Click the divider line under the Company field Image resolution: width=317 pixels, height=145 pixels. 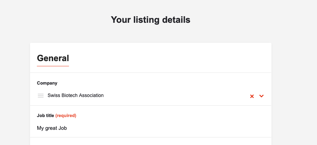150,105
